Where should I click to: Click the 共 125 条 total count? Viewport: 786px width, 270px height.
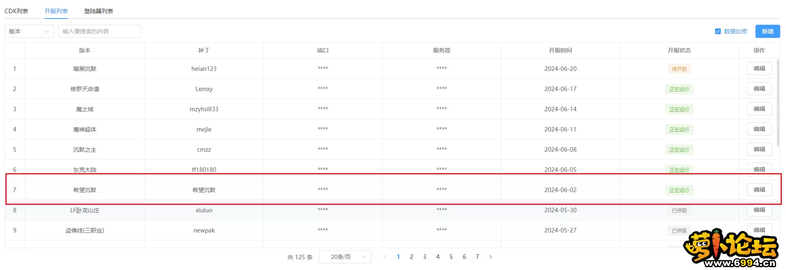pos(300,257)
